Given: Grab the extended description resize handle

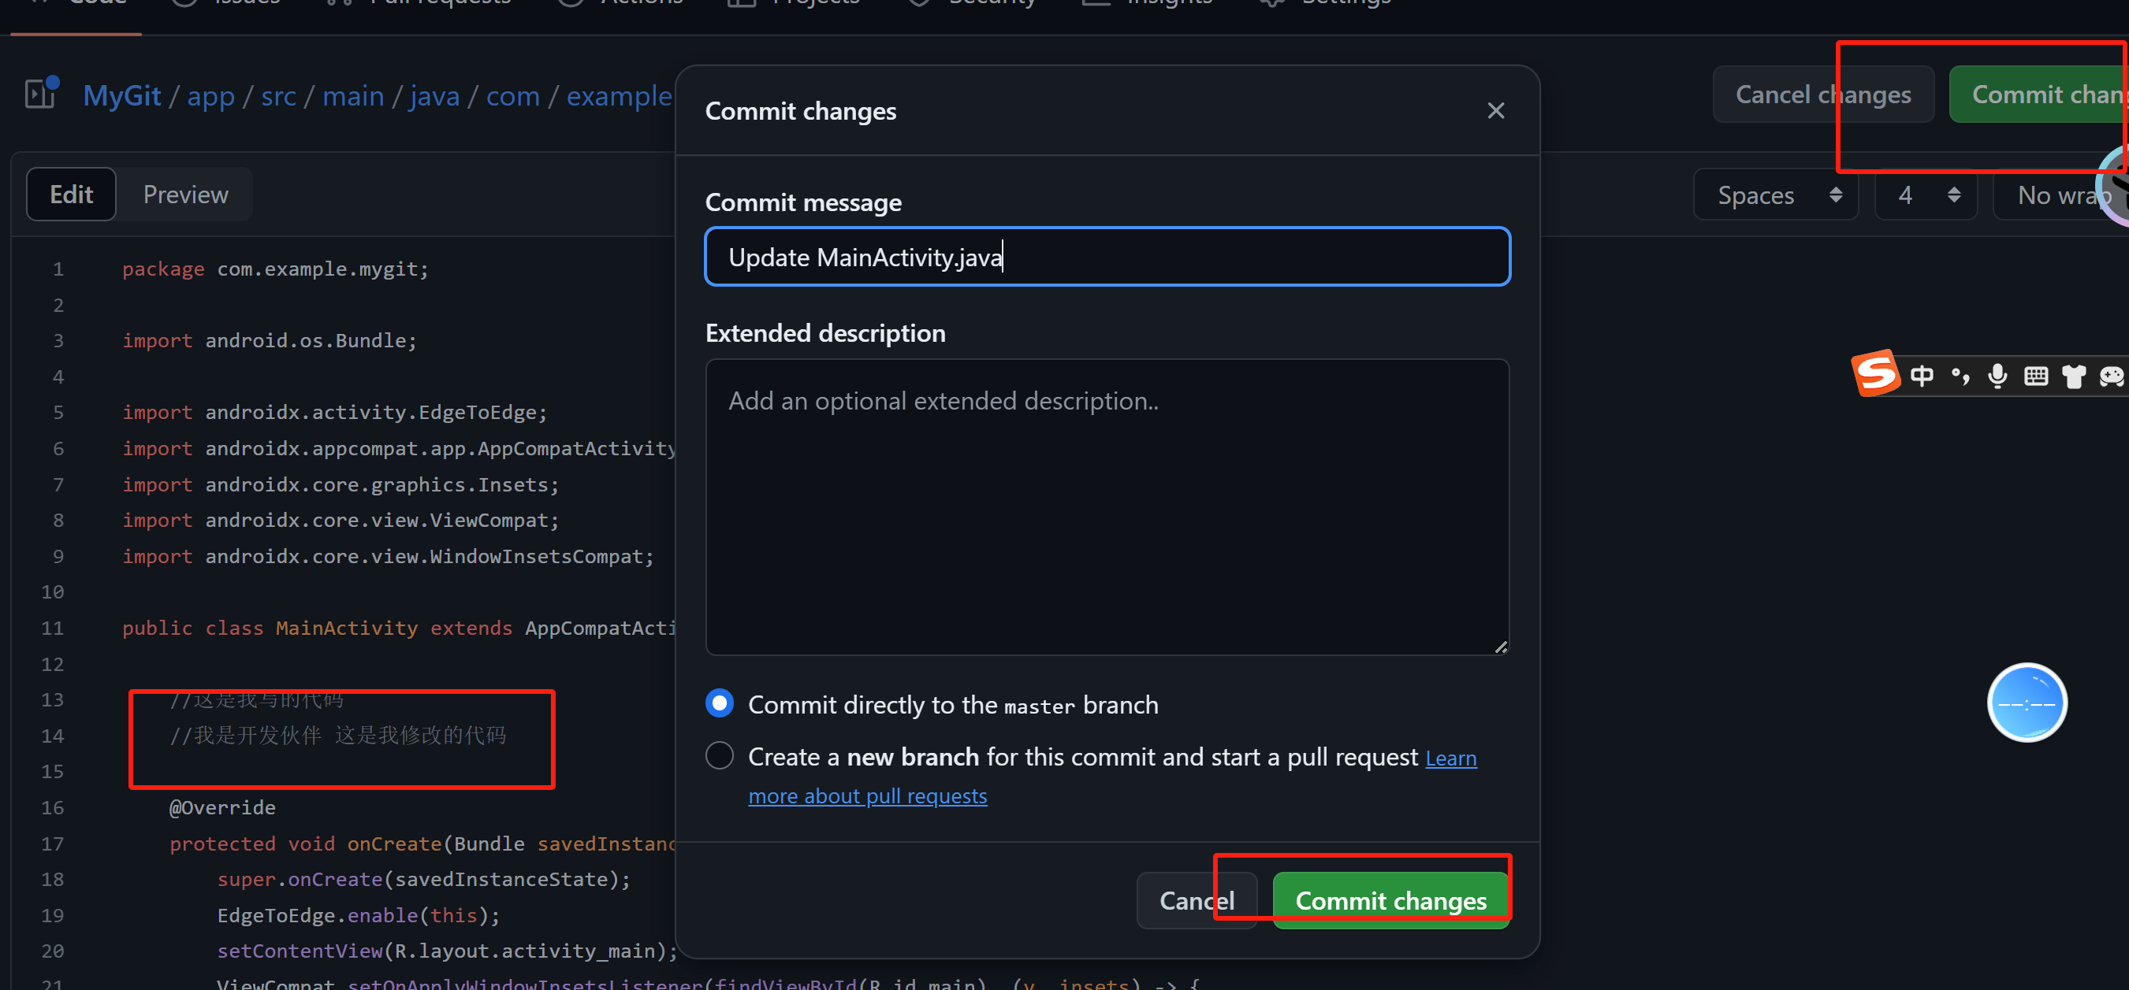Looking at the screenshot, I should pyautogui.click(x=1500, y=647).
